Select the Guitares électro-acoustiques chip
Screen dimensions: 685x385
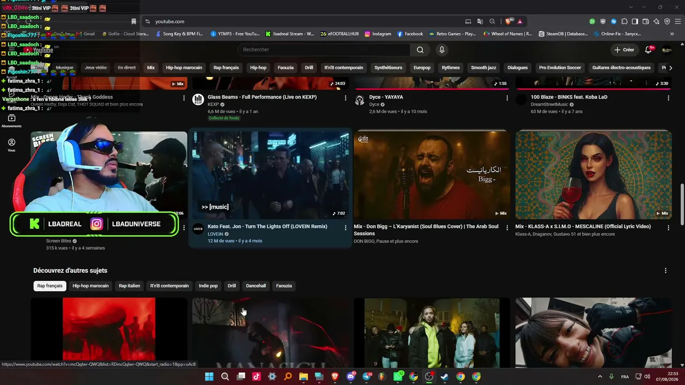pyautogui.click(x=621, y=68)
